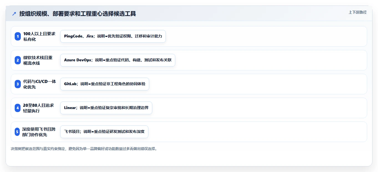This screenshot has width=378, height=172.
Task: Click the Linear recommendation box
Action: point(106,108)
